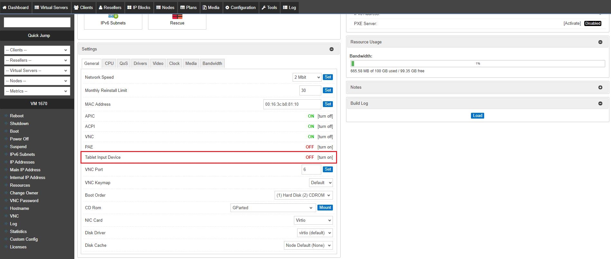The width and height of the screenshot is (611, 259).
Task: Open the Network Speed dropdown
Action: [x=307, y=77]
